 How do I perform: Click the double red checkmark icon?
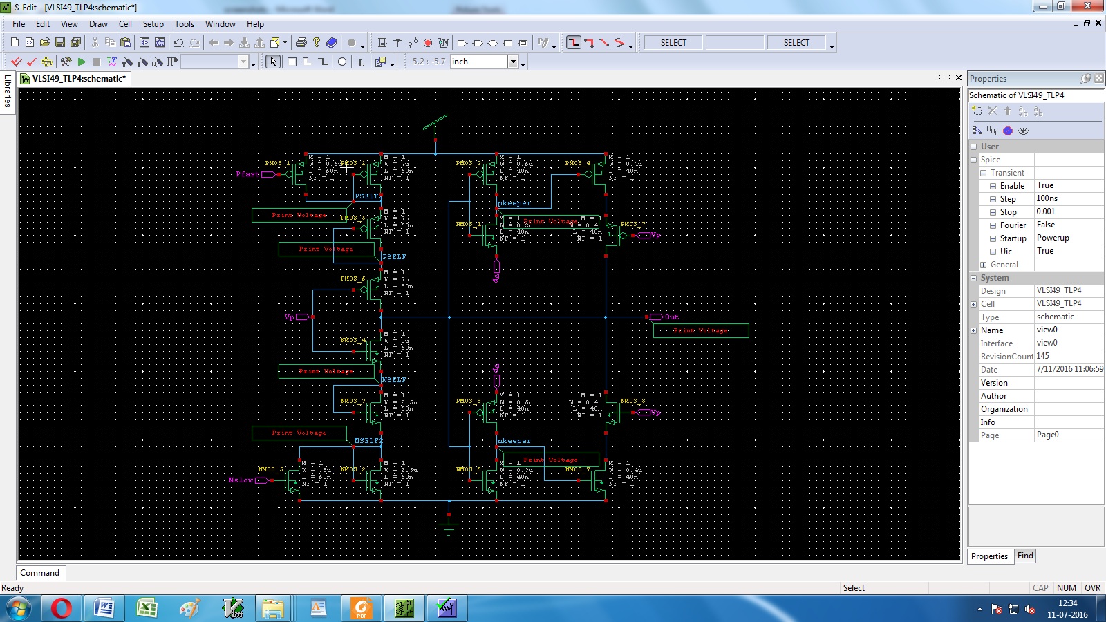16,62
